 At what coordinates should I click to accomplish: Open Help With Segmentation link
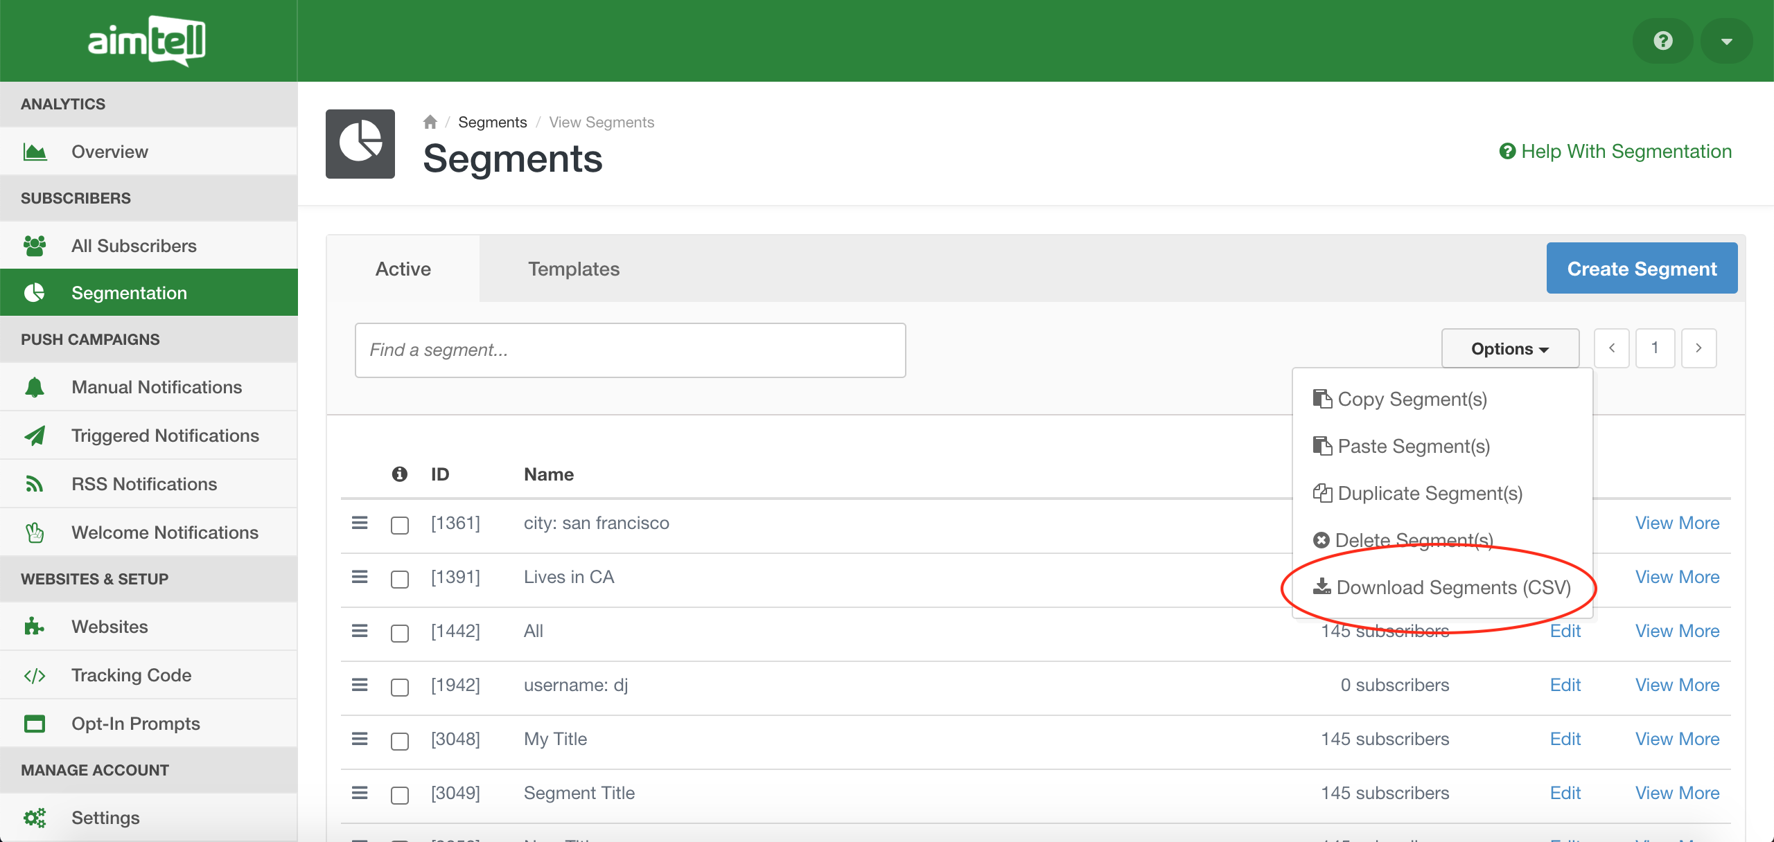click(x=1615, y=151)
